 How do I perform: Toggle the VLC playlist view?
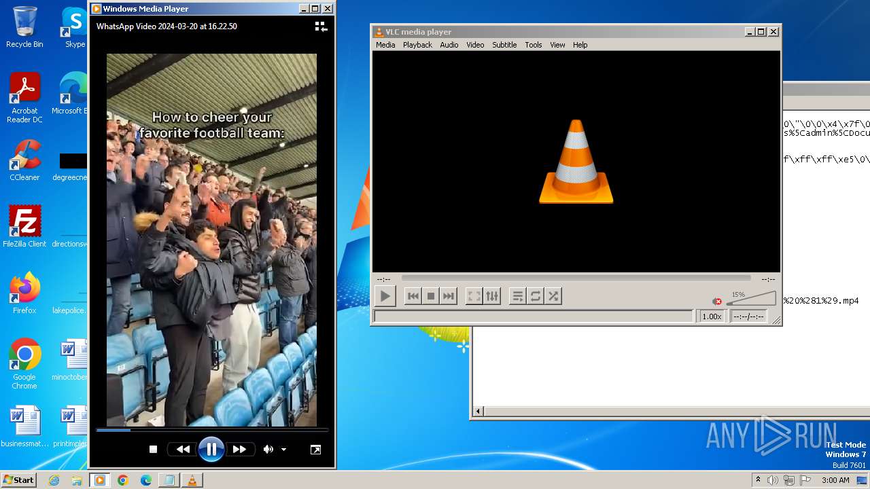pyautogui.click(x=517, y=296)
